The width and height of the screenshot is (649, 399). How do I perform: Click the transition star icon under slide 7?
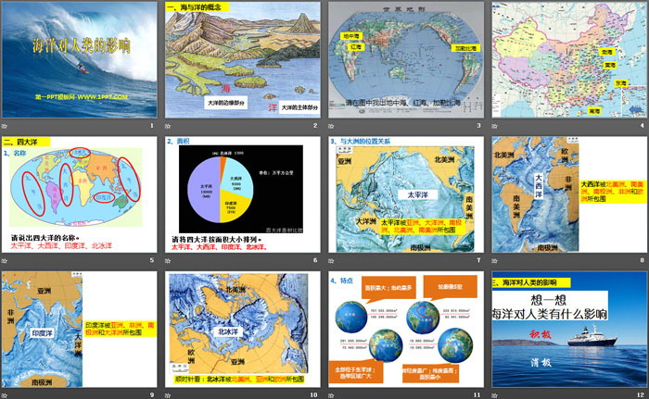[331, 260]
